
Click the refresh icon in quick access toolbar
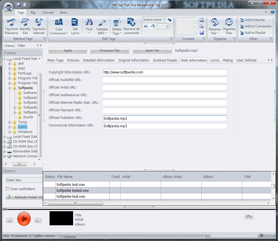pos(25,5)
